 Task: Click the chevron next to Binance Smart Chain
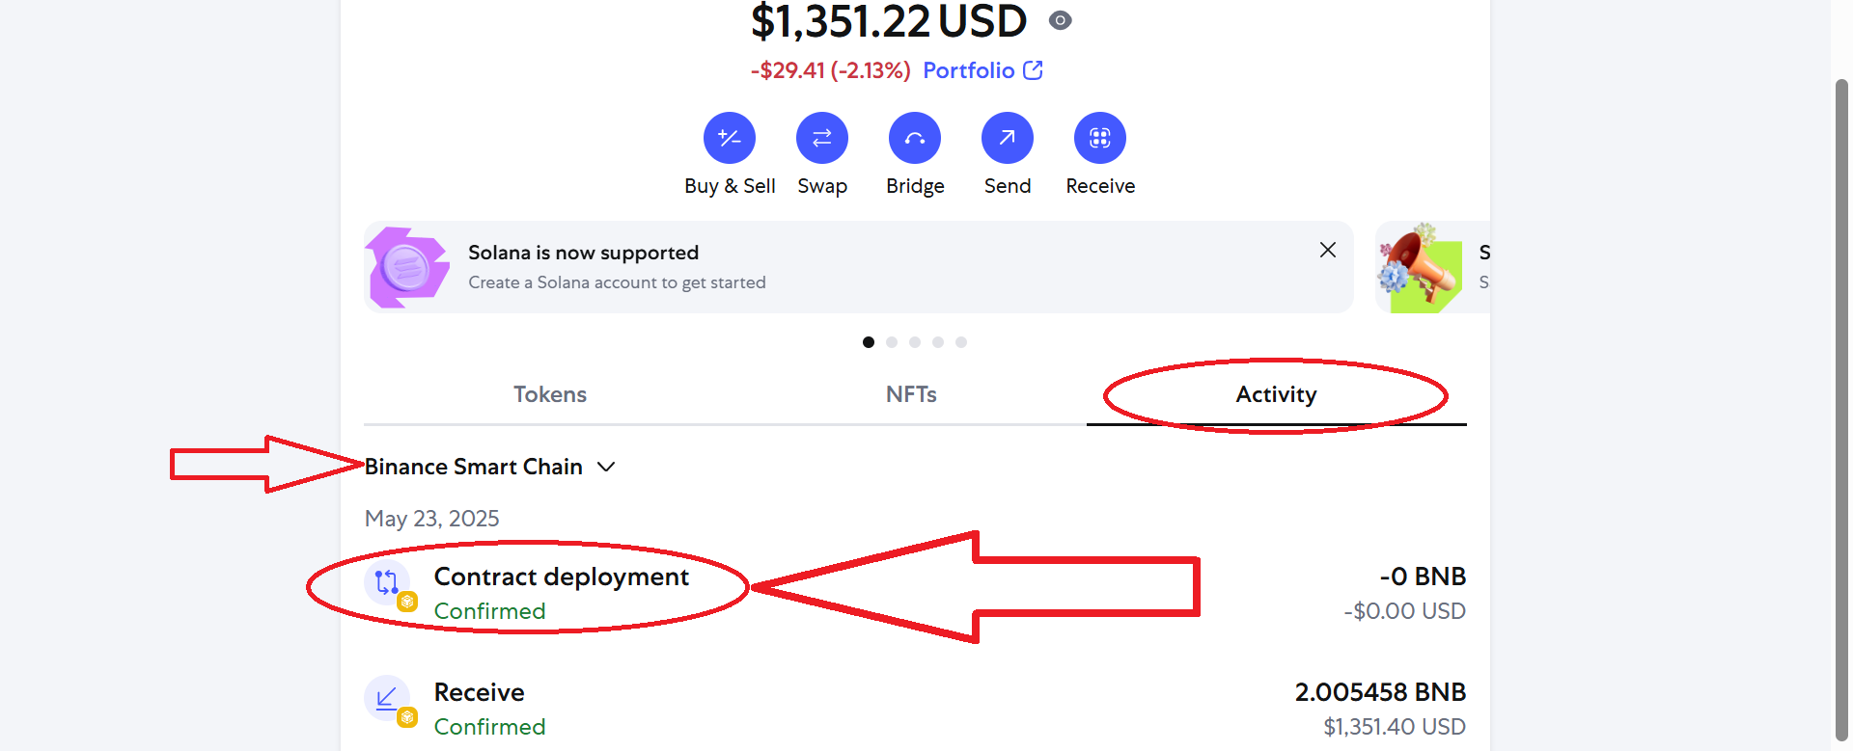coord(606,467)
